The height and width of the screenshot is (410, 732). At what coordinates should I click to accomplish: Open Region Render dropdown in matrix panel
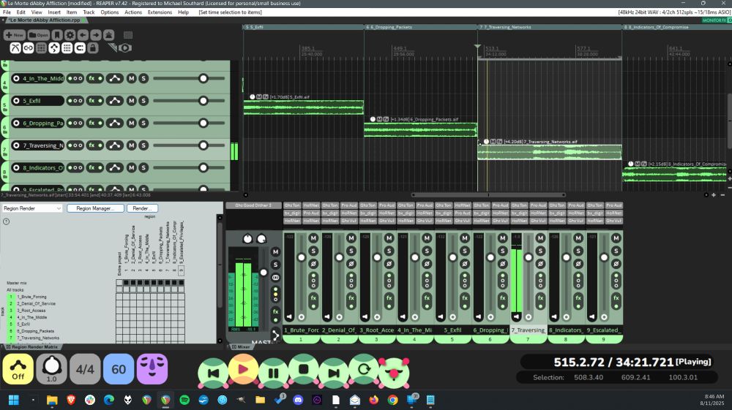(x=31, y=208)
